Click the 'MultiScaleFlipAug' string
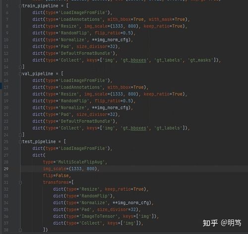The image size is (248, 234). [x=81, y=162]
